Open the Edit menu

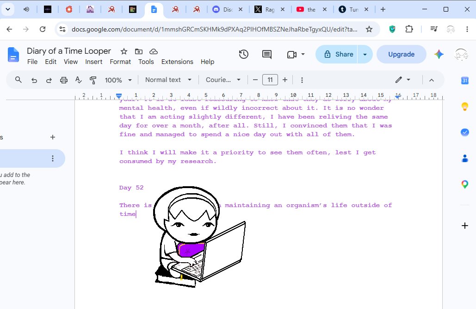[51, 62]
